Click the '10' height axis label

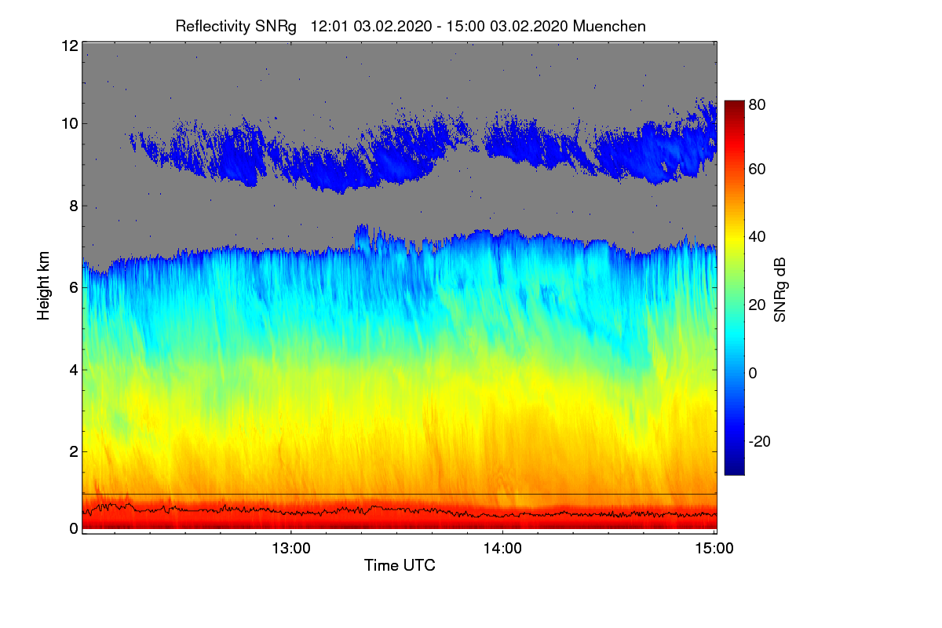point(69,123)
